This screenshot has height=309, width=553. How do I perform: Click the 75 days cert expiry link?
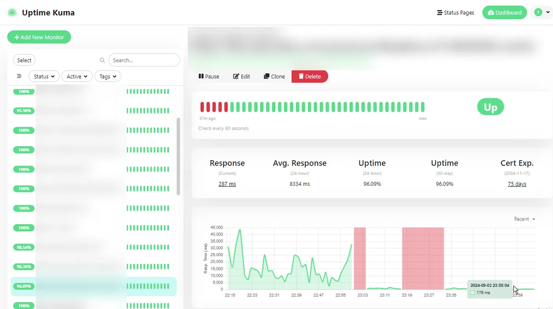pyautogui.click(x=517, y=184)
